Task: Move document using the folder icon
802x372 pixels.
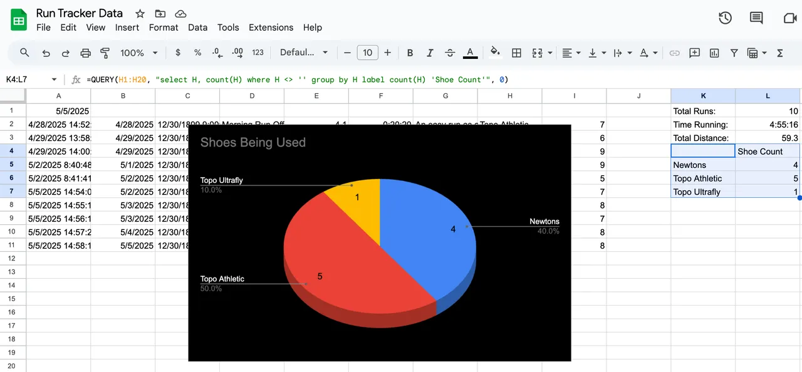Action: coord(160,14)
